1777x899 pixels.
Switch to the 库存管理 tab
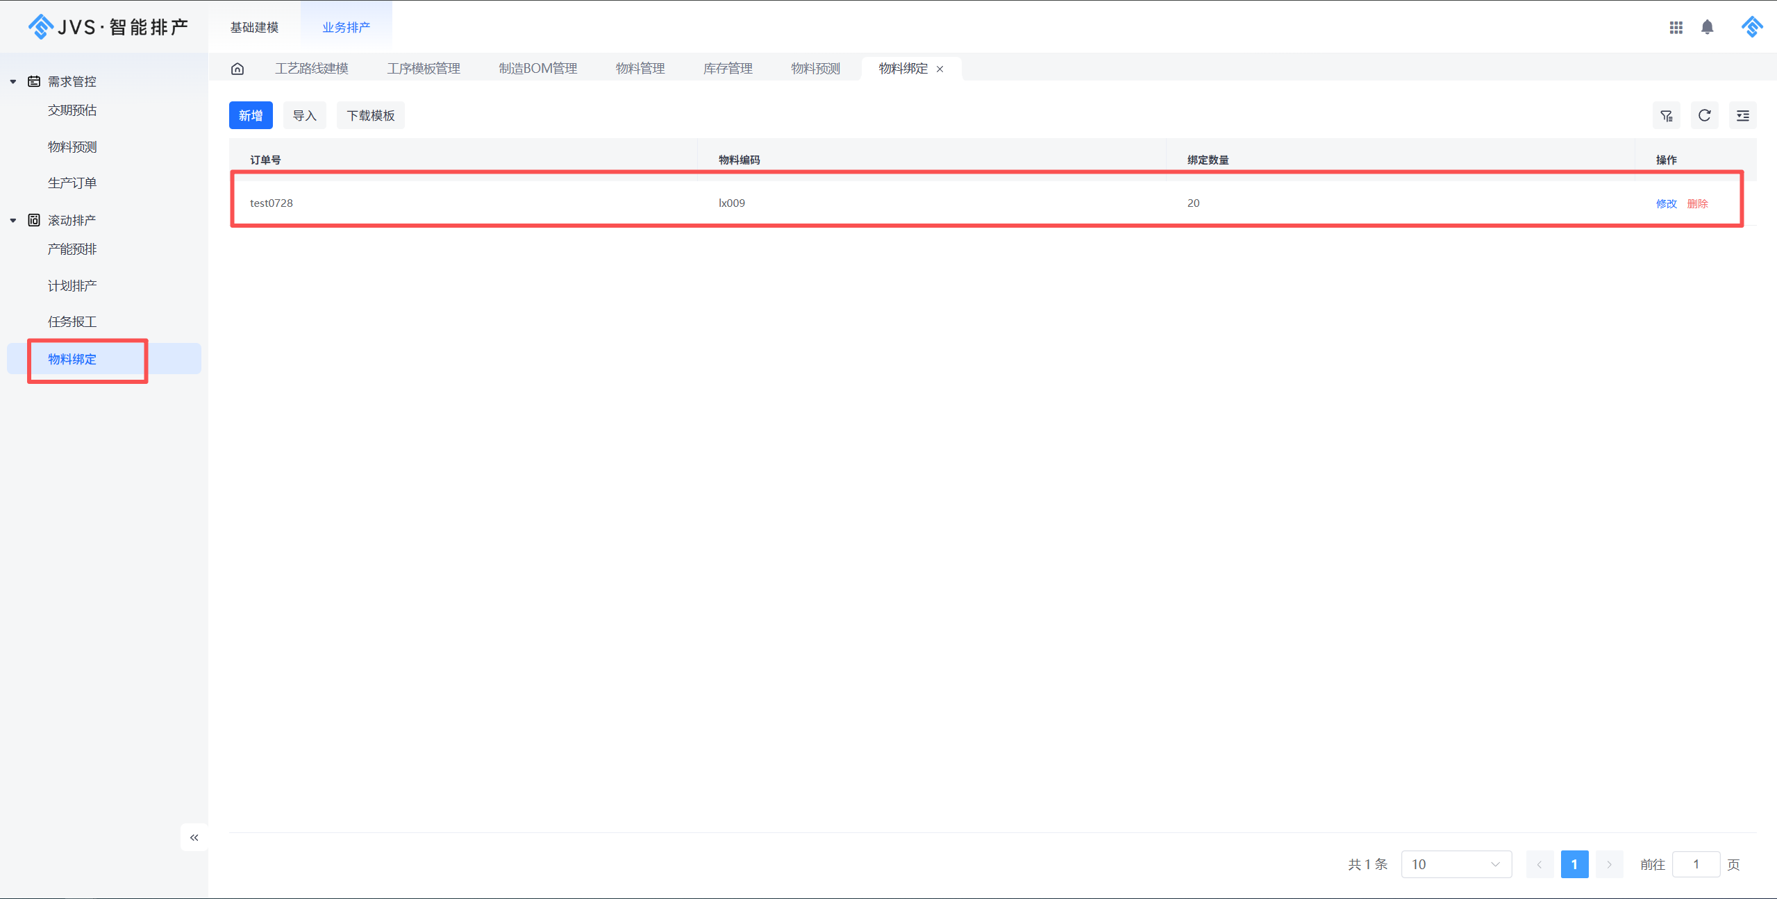727,69
